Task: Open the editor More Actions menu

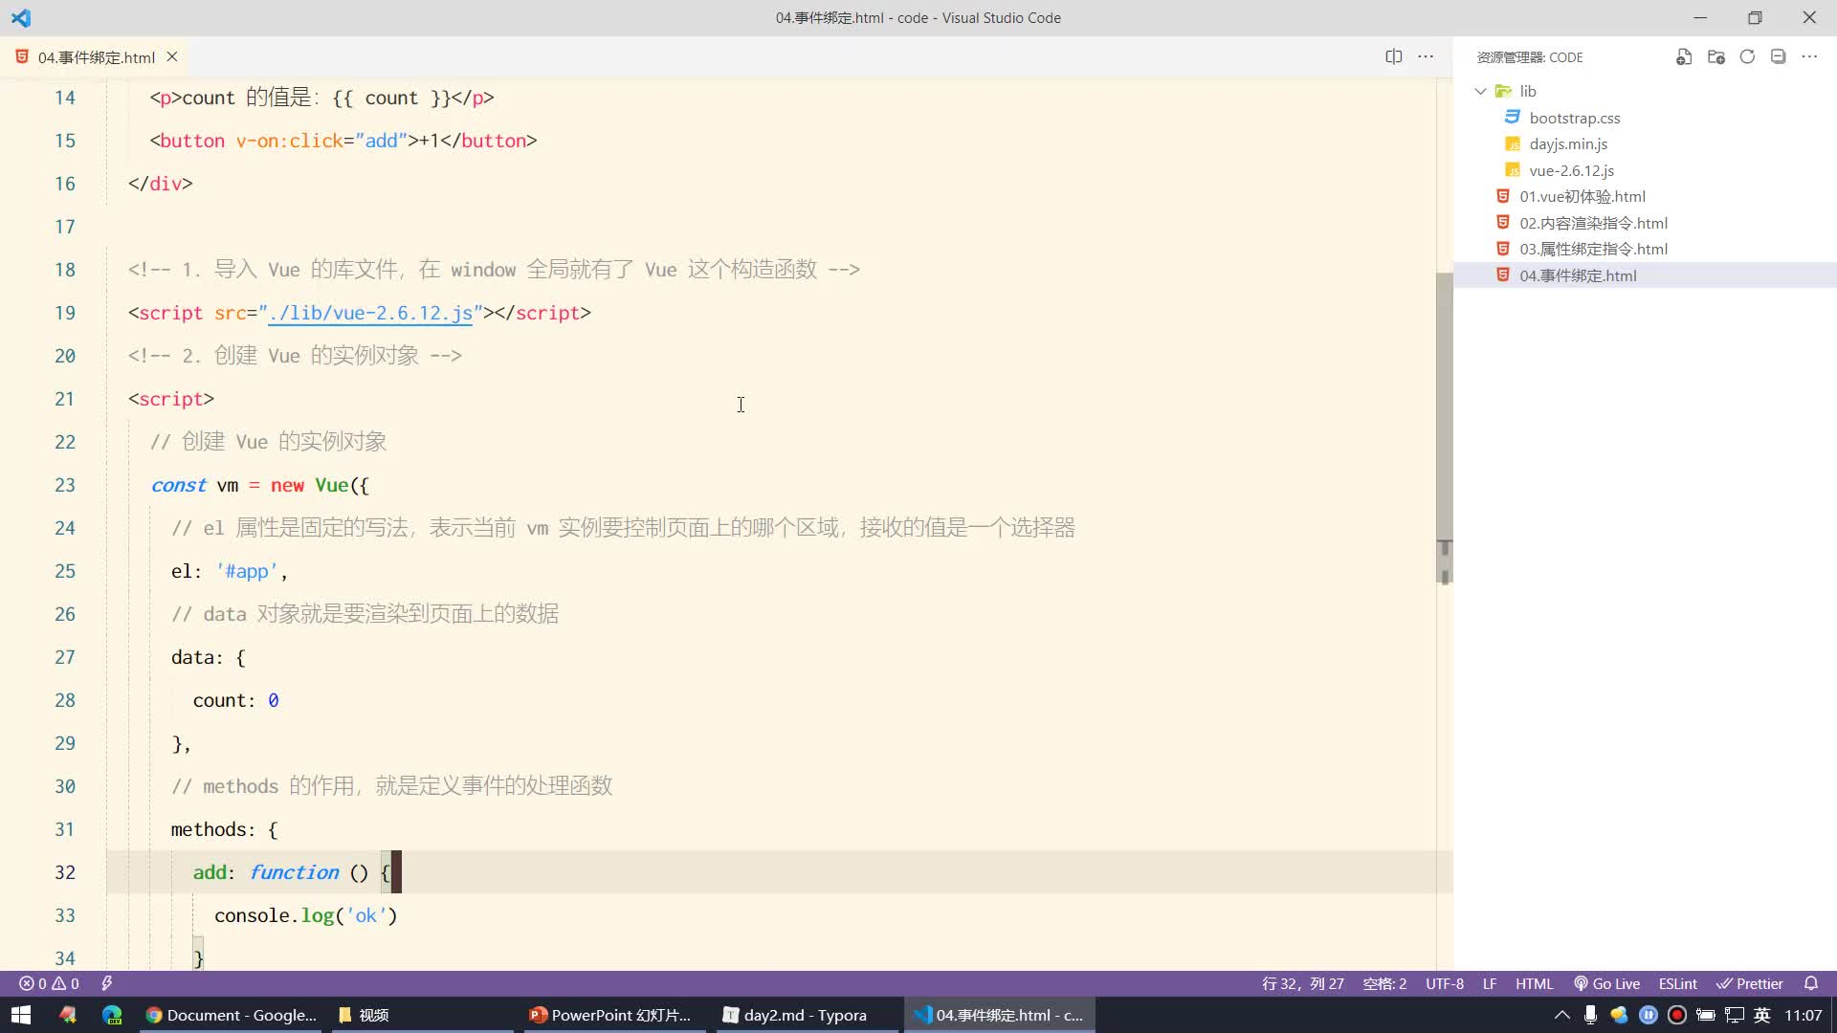Action: point(1426,56)
